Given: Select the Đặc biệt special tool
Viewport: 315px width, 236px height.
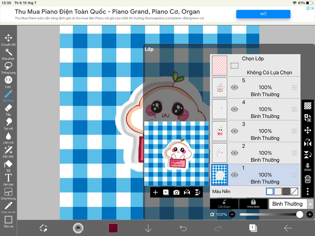Looking at the screenshot, I should [x=8, y=152].
